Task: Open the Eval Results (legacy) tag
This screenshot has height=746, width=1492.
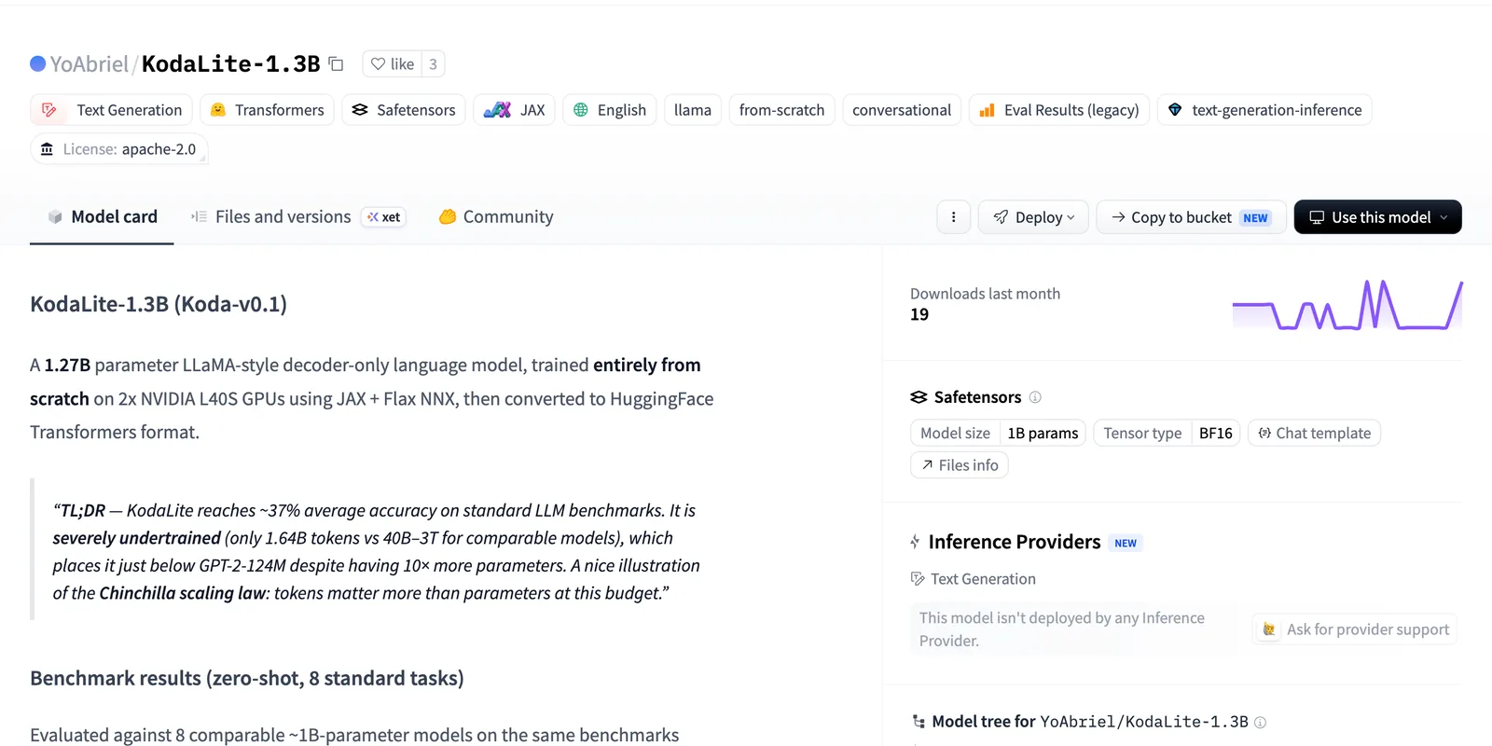Action: (1059, 110)
